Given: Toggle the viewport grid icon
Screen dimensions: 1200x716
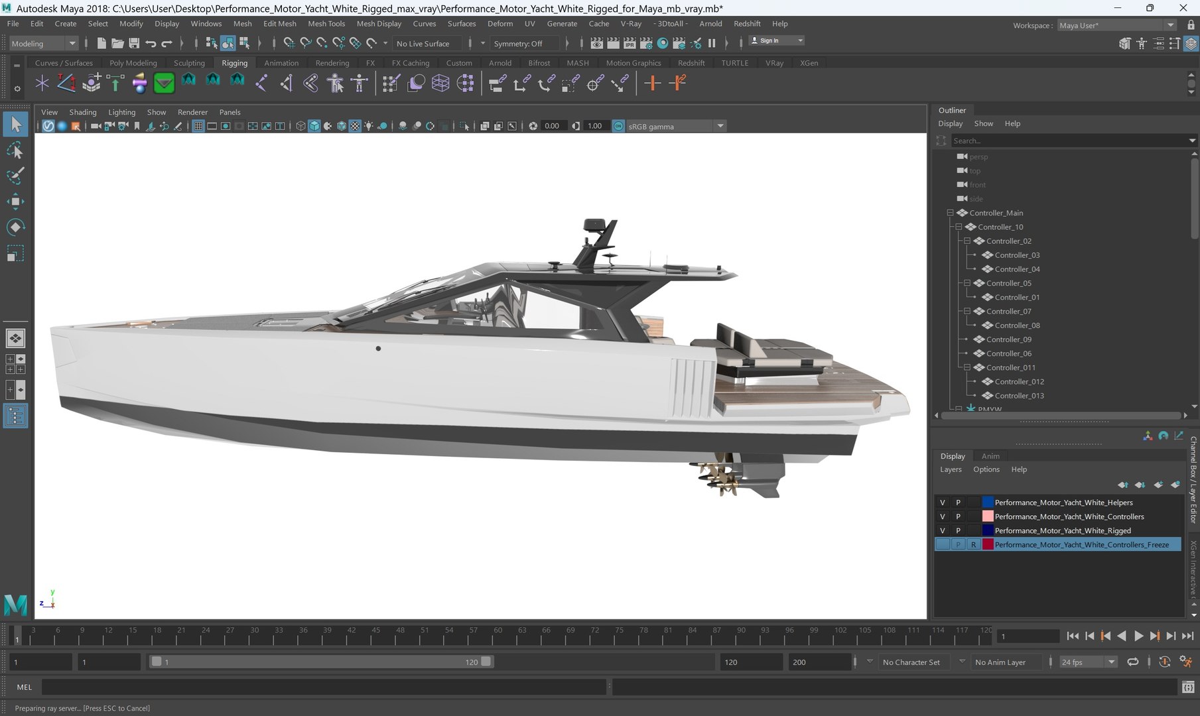Looking at the screenshot, I should [198, 126].
